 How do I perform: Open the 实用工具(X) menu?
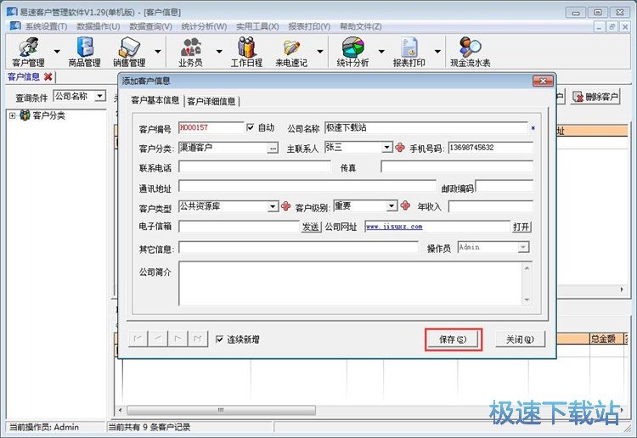[x=257, y=26]
